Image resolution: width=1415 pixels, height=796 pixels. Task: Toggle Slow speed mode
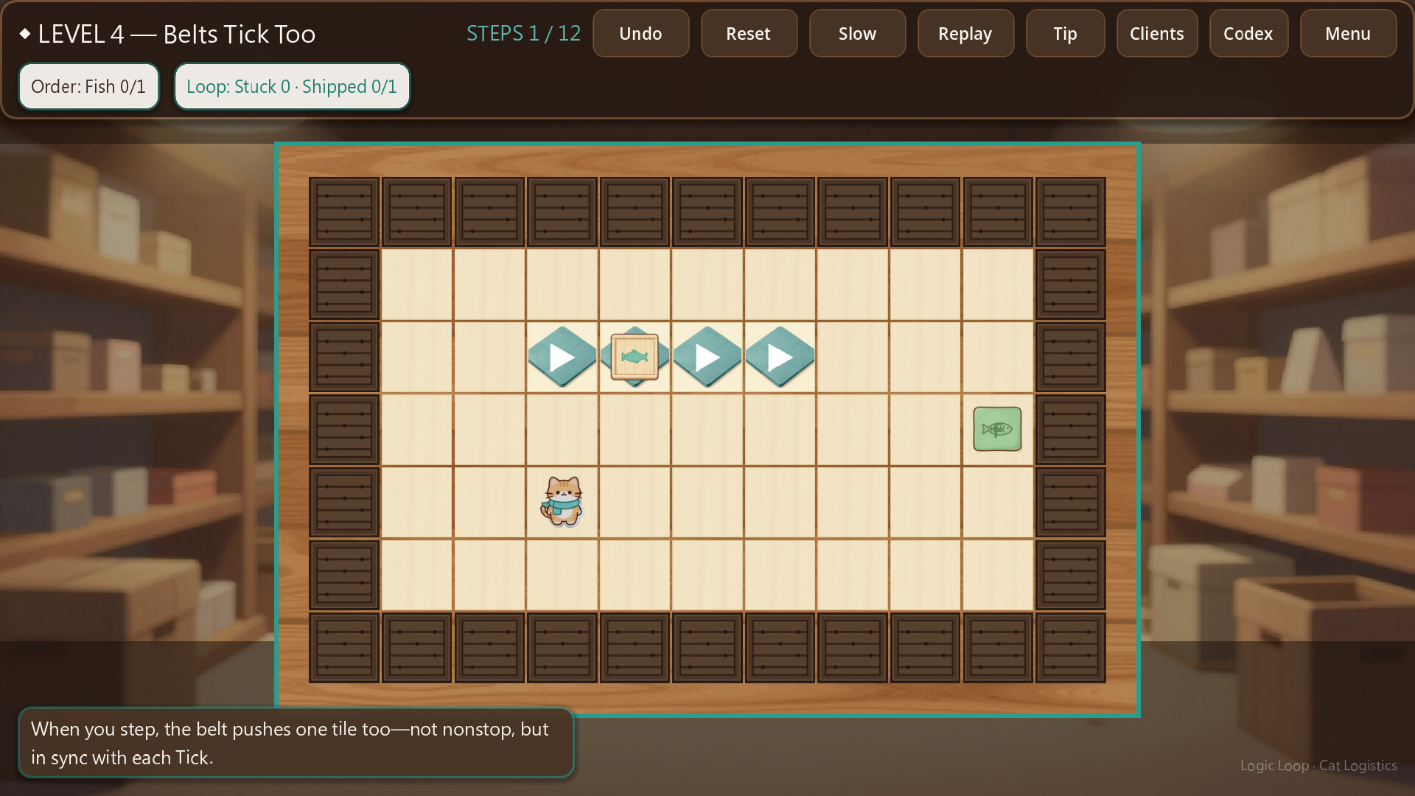[857, 33]
